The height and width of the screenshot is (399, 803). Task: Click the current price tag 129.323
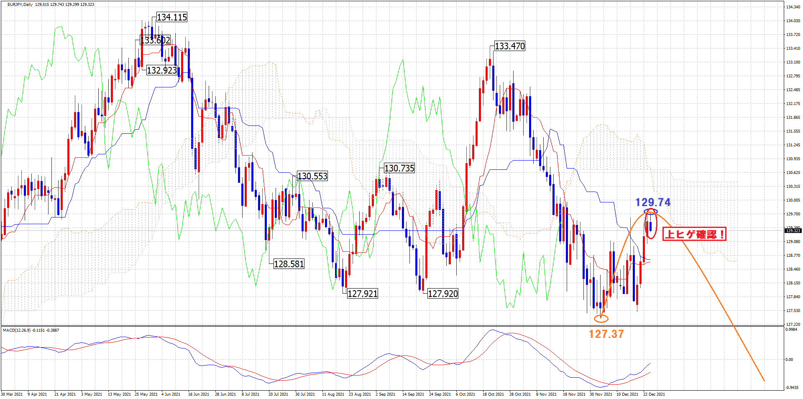[793, 230]
